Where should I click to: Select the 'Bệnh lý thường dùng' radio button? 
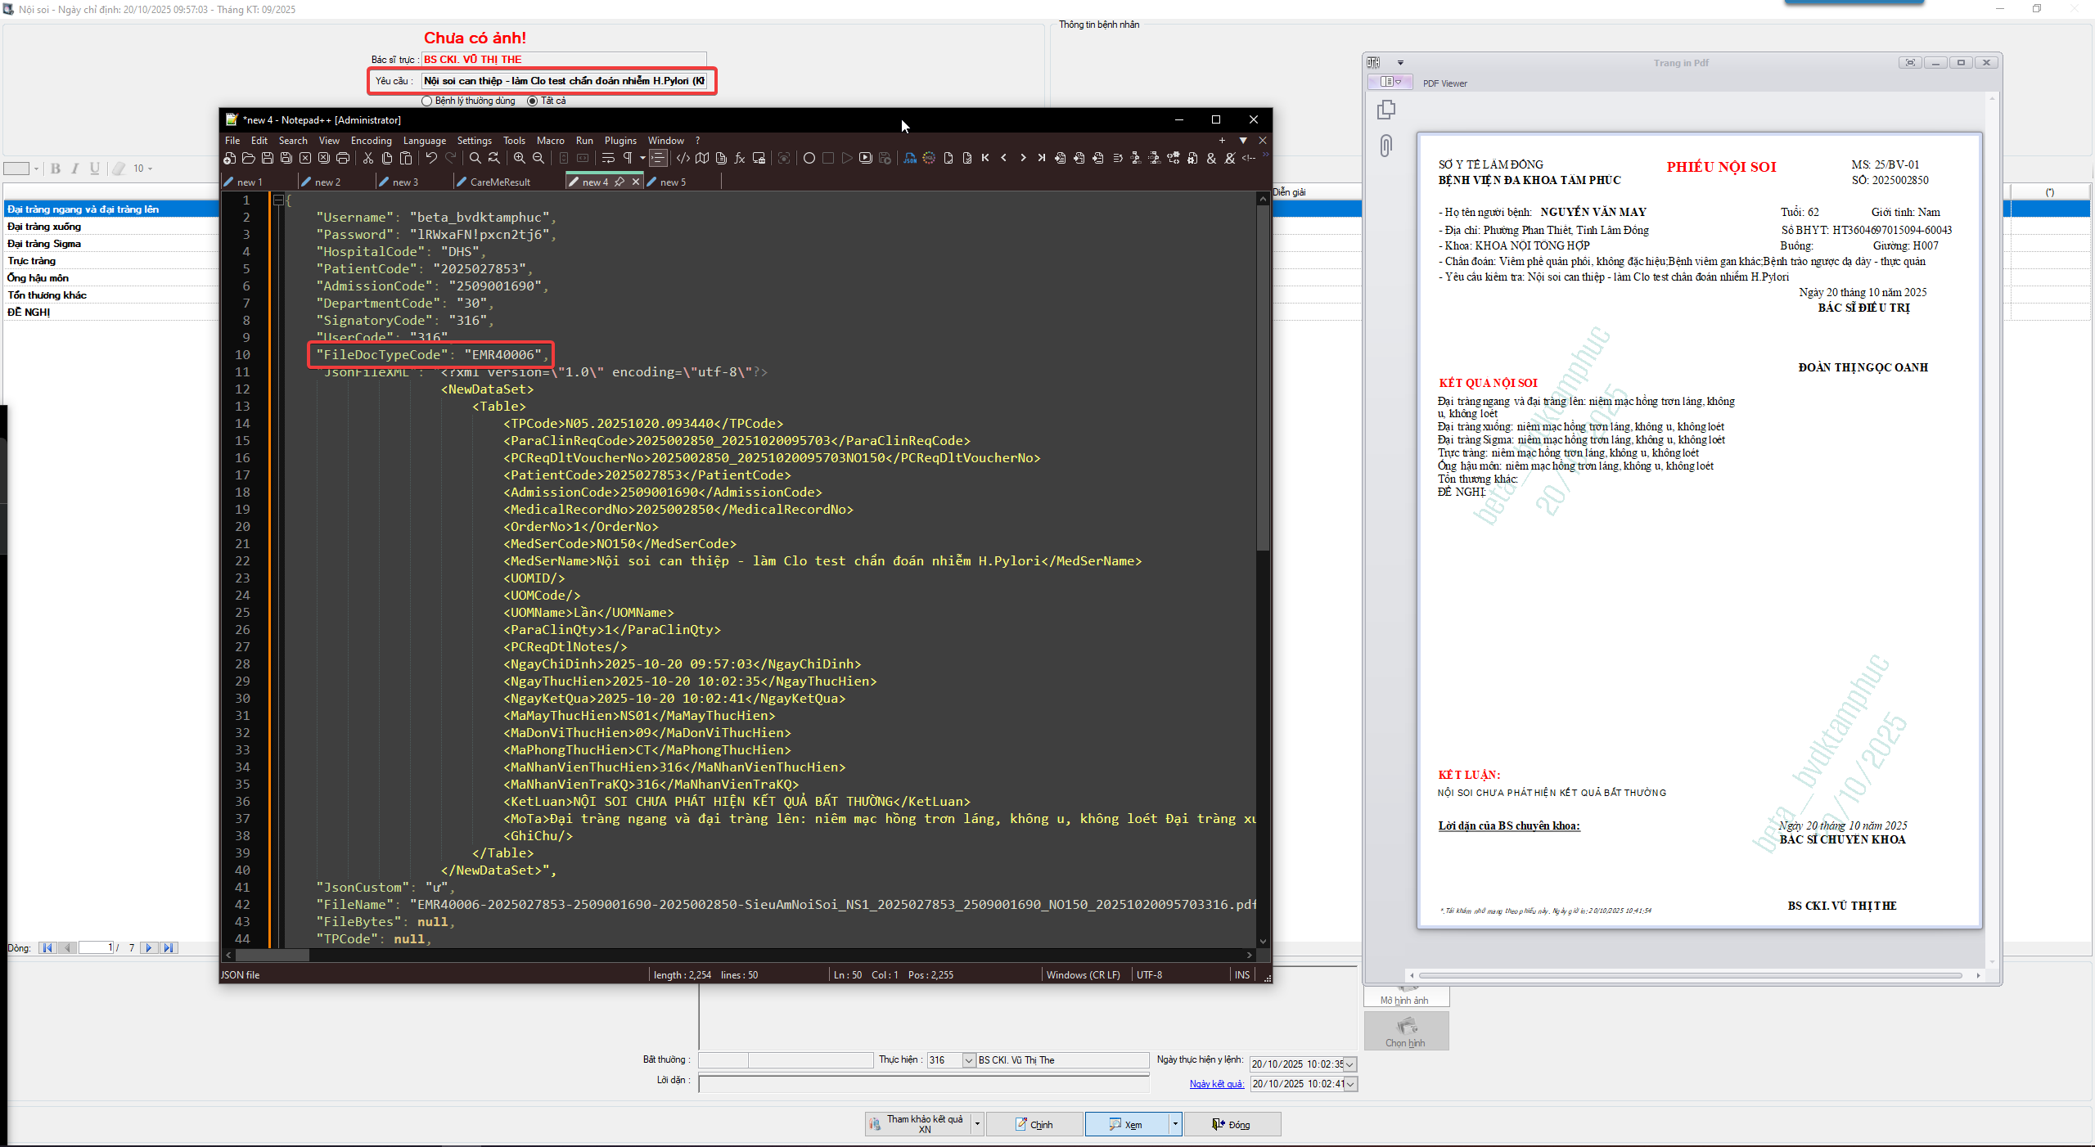click(x=426, y=101)
